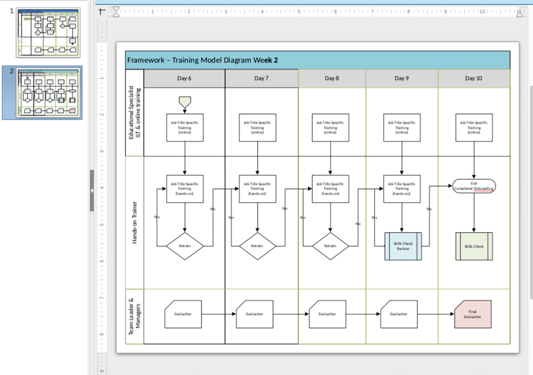Select the End Completed Onboarding terminator
Screen dimensions: 533x375
[474, 186]
